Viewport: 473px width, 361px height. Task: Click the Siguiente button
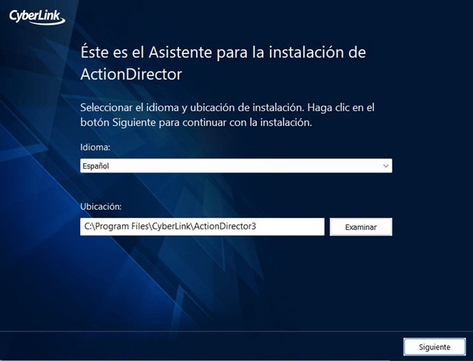pyautogui.click(x=435, y=347)
